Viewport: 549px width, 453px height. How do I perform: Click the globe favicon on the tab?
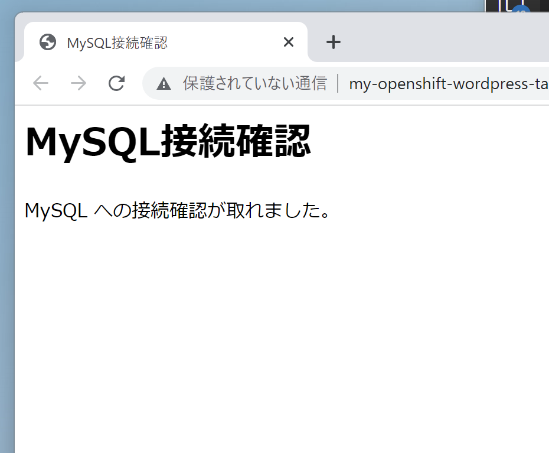[x=48, y=42]
